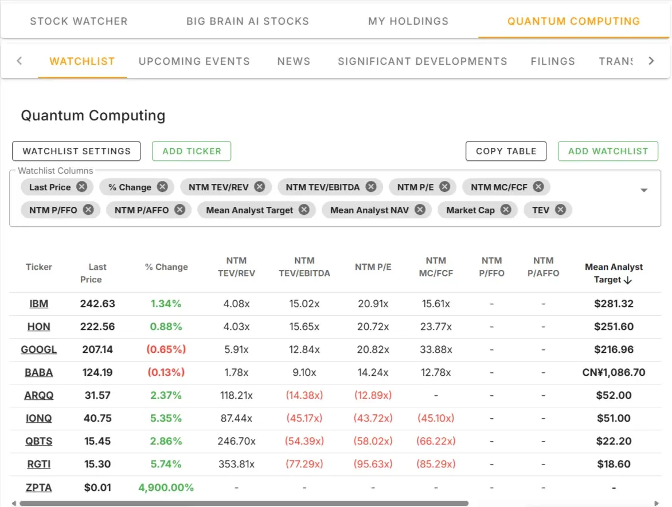Image resolution: width=672 pixels, height=507 pixels.
Task: Open the HON ticker link
Action: tap(38, 327)
